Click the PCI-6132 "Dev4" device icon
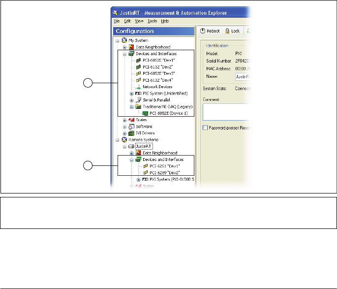The width and height of the screenshot is (337, 289). (x=138, y=80)
